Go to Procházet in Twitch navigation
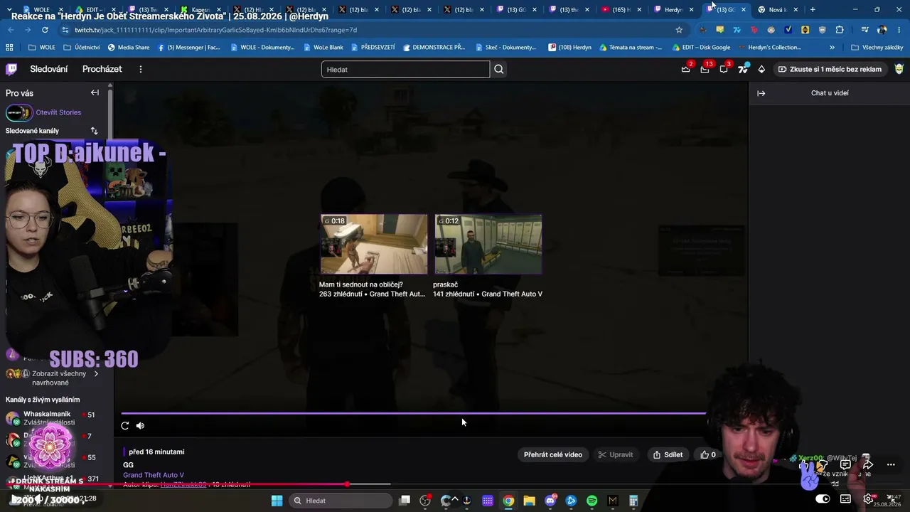 click(x=102, y=69)
